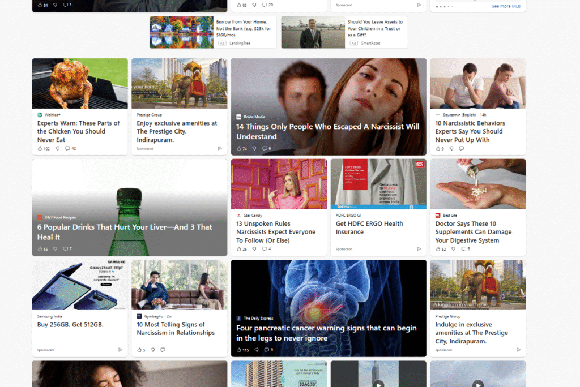Open the Four pancreatic cancer warning signs headline
This screenshot has width=580, height=387.
point(326,333)
